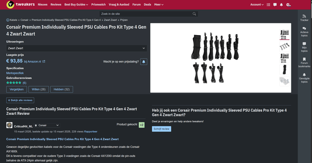
Task: Click external link icon next to Amazon.nl
Action: coord(44,61)
